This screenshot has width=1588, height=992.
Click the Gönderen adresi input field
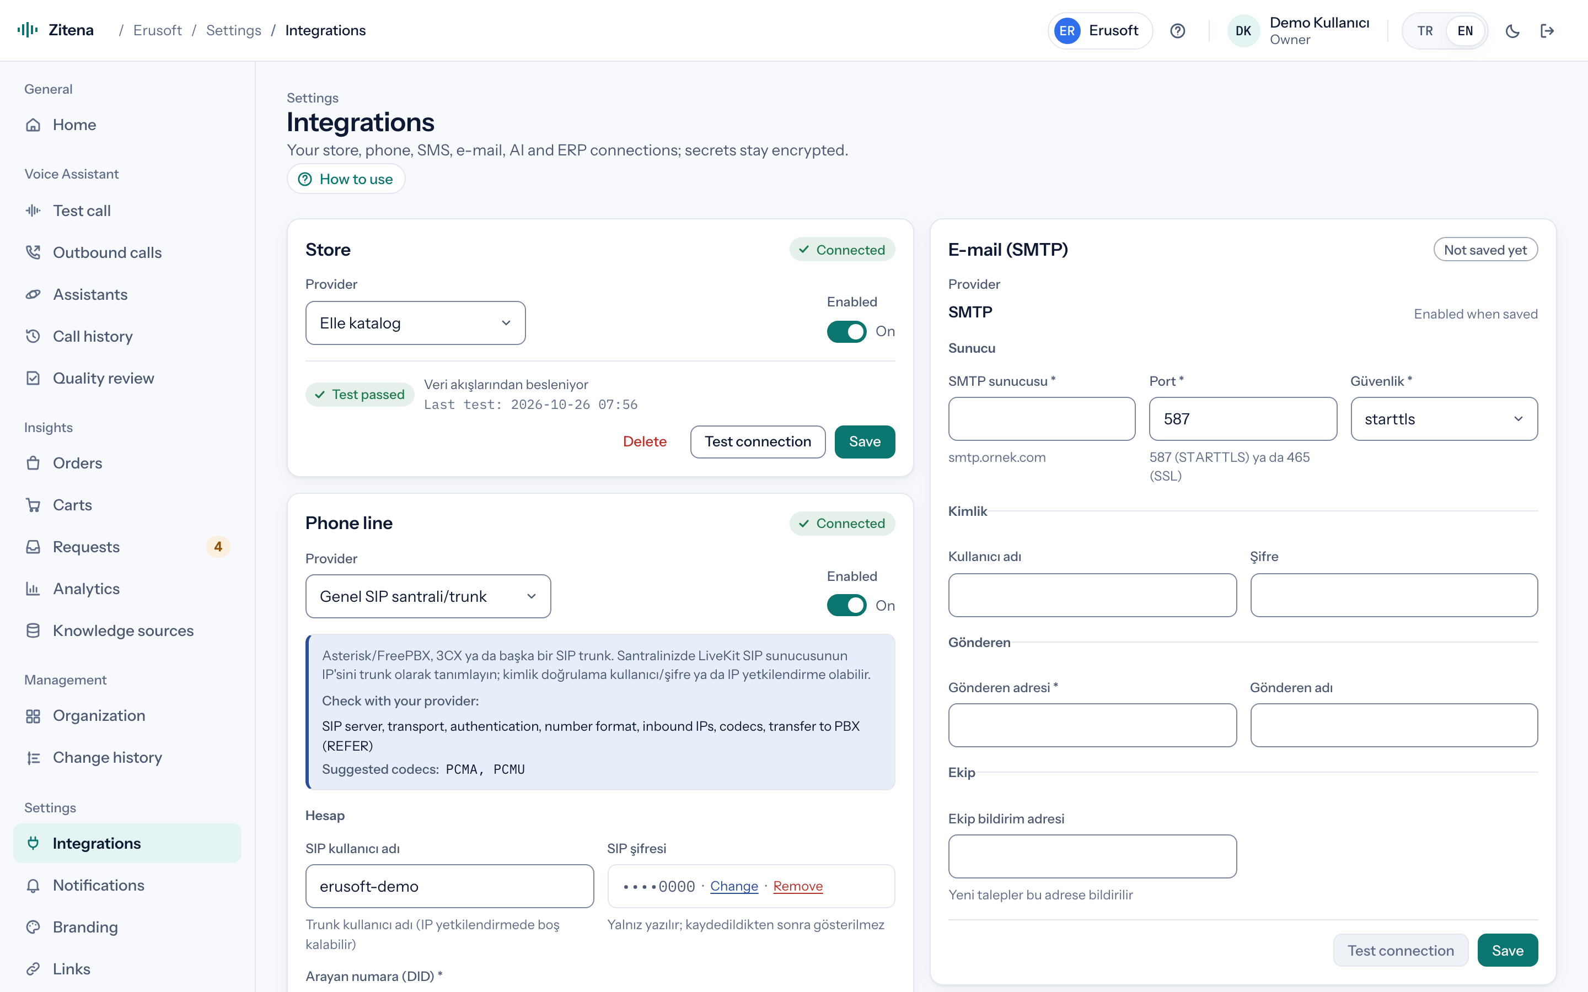(1092, 725)
